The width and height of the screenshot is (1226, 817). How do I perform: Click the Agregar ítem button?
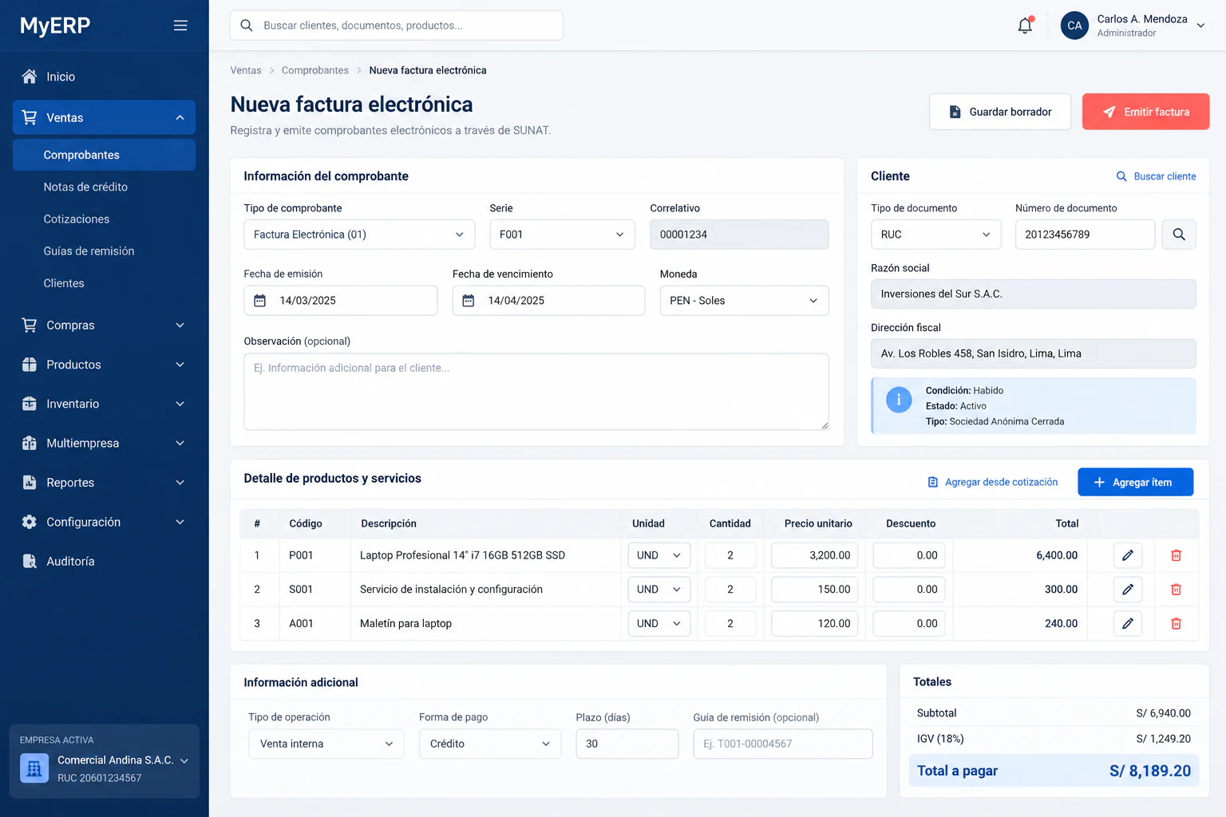tap(1135, 482)
